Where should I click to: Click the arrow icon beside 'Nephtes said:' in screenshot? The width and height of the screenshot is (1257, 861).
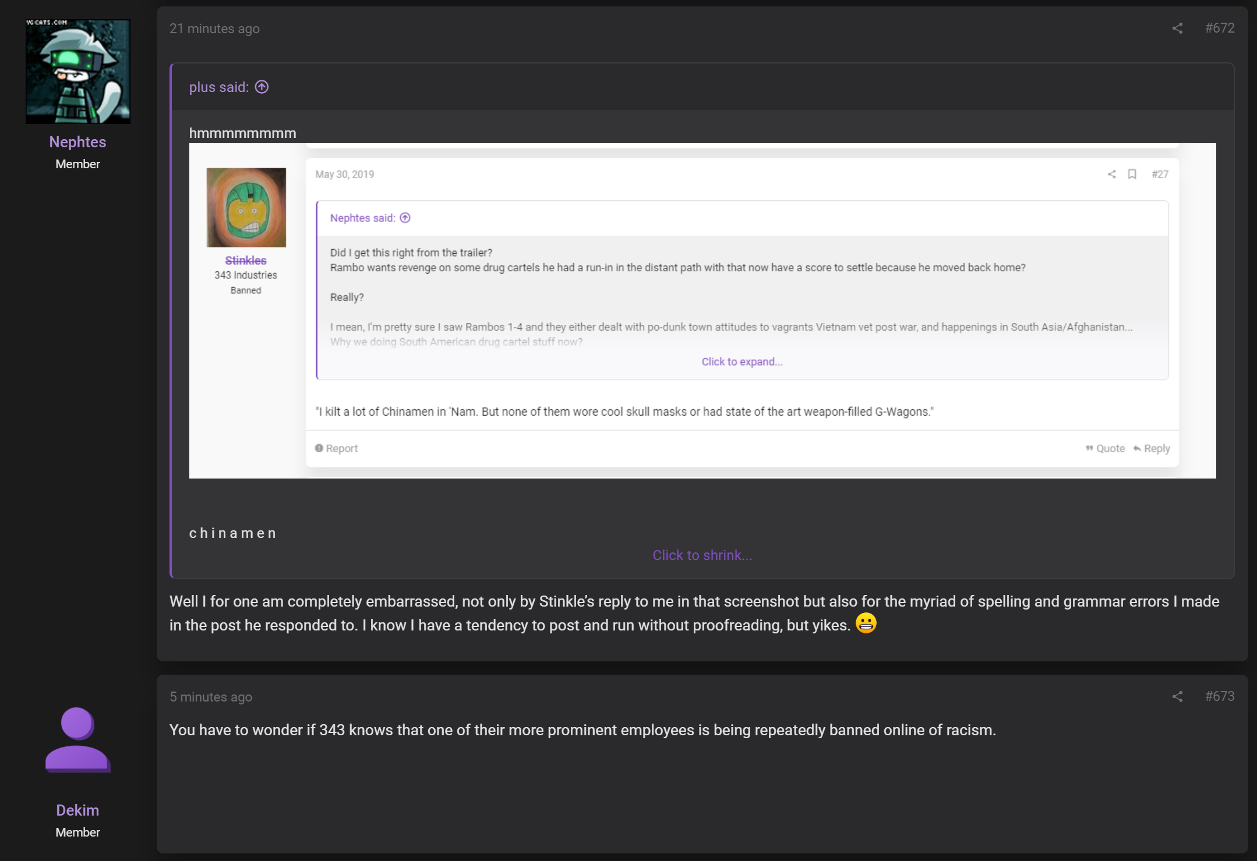(x=405, y=218)
